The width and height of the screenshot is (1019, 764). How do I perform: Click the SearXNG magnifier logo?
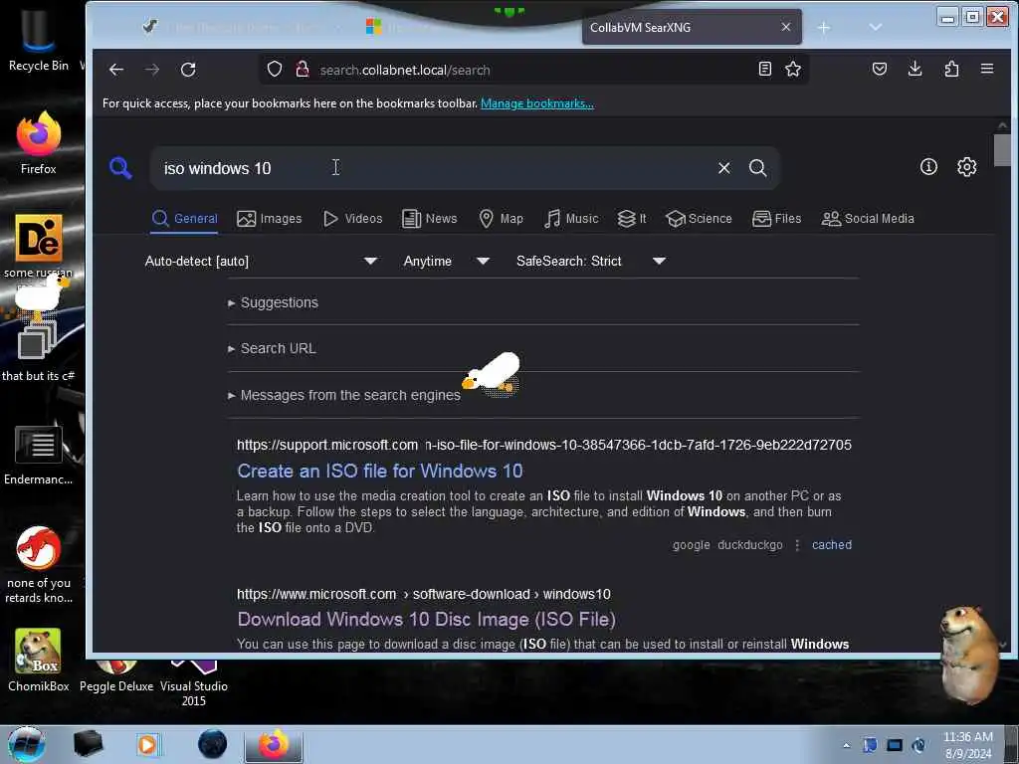coord(120,167)
